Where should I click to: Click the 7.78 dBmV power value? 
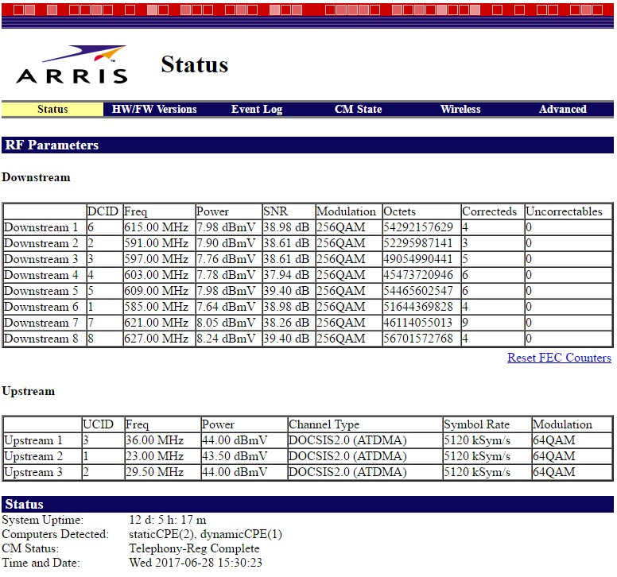pos(226,275)
